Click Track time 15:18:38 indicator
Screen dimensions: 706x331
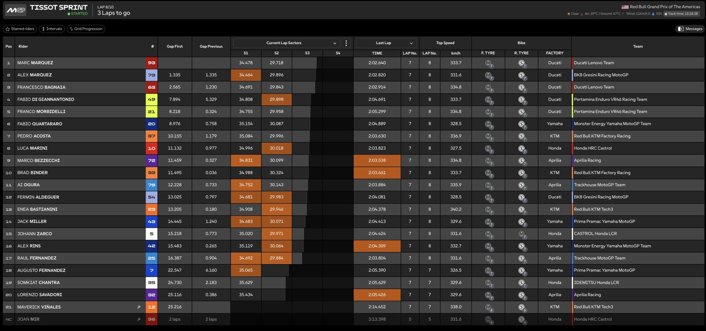pos(681,14)
